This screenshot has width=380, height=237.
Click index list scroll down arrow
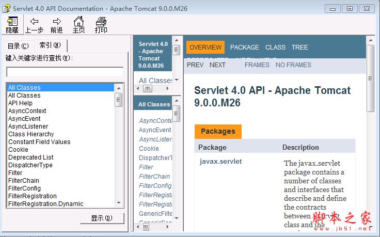[119, 203]
